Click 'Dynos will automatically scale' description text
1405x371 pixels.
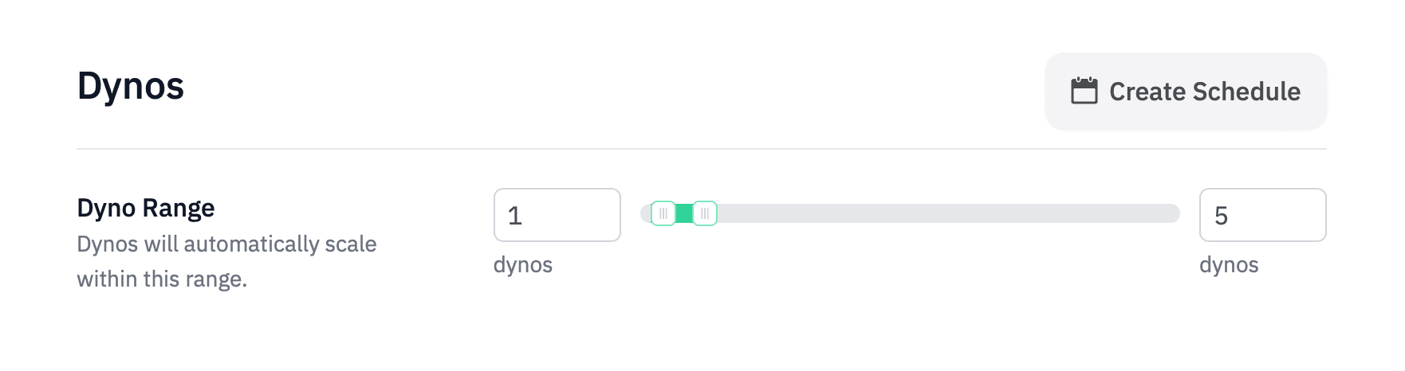click(x=226, y=244)
